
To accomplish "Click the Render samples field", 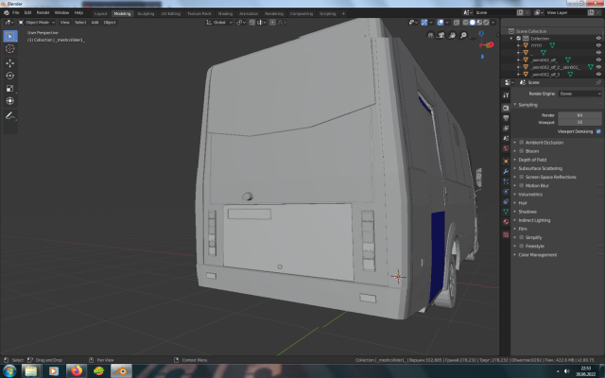I will 579,115.
